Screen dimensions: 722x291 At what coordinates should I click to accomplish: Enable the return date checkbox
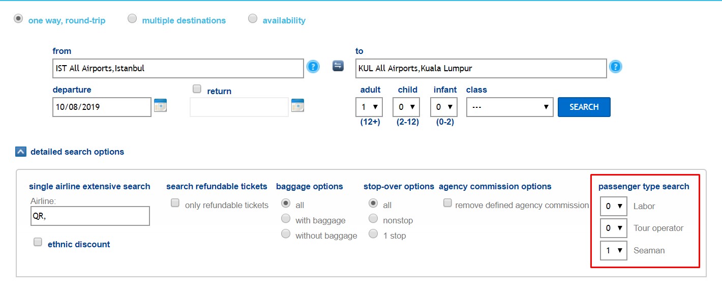(197, 89)
